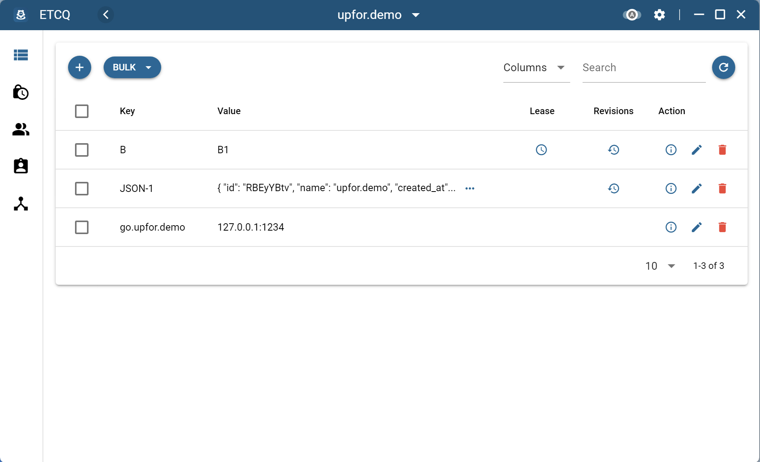The height and width of the screenshot is (462, 760).
Task: Edit the key B entry
Action: pyautogui.click(x=697, y=150)
